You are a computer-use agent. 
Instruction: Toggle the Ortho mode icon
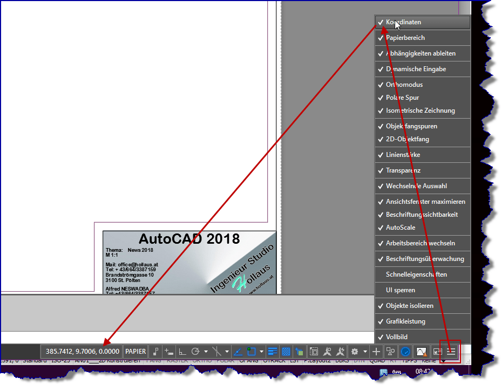click(182, 352)
